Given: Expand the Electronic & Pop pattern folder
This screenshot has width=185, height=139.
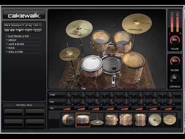Looking at the screenshot, I should pyautogui.click(x=7, y=36).
